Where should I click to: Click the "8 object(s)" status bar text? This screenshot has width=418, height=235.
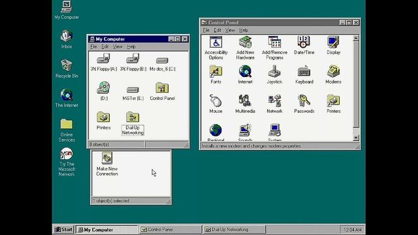pos(99,144)
